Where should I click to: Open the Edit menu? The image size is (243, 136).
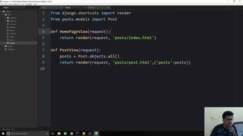coord(6,4)
